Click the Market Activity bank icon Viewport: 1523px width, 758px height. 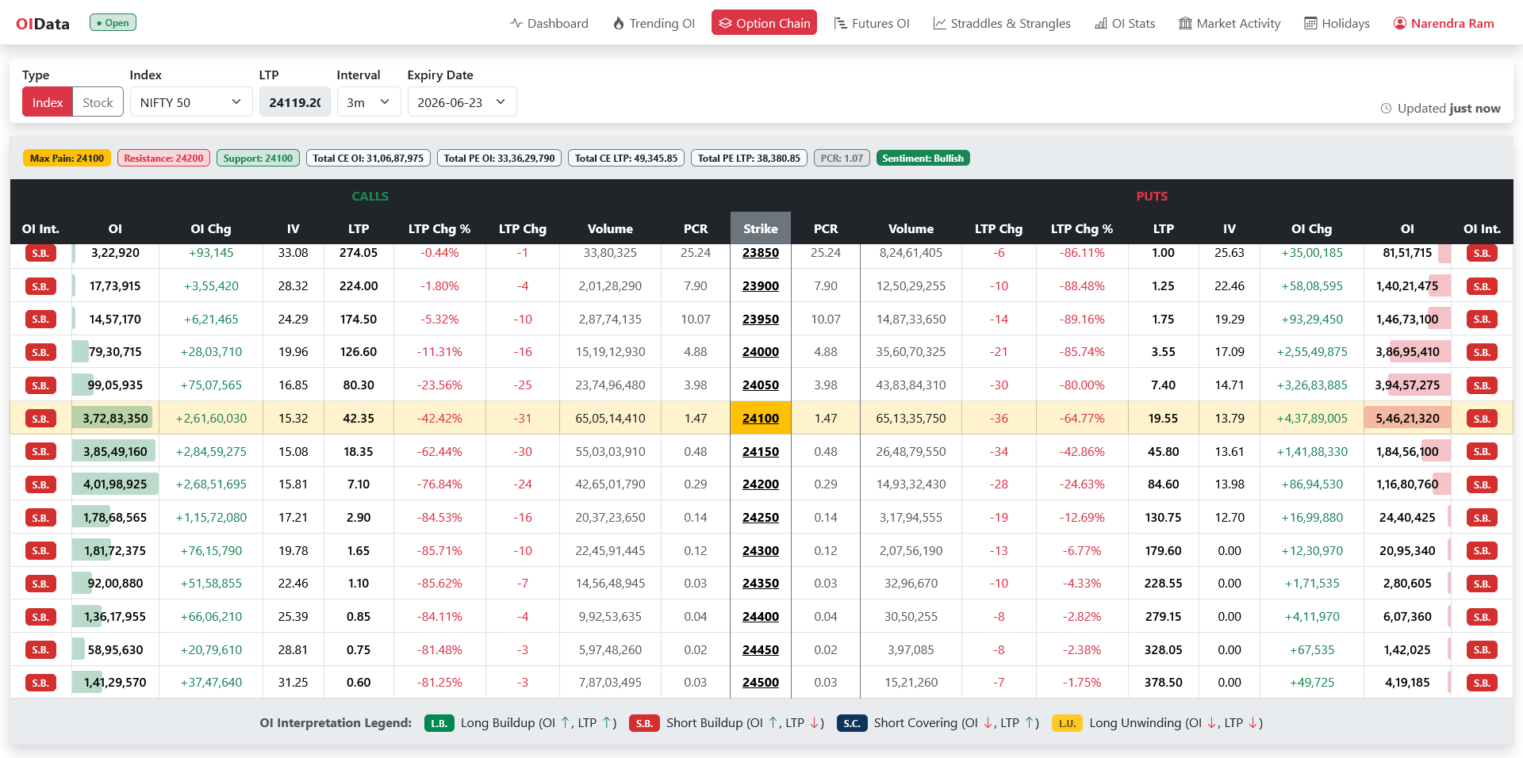(1185, 23)
